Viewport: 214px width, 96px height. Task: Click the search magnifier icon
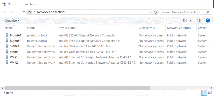pos(207,12)
